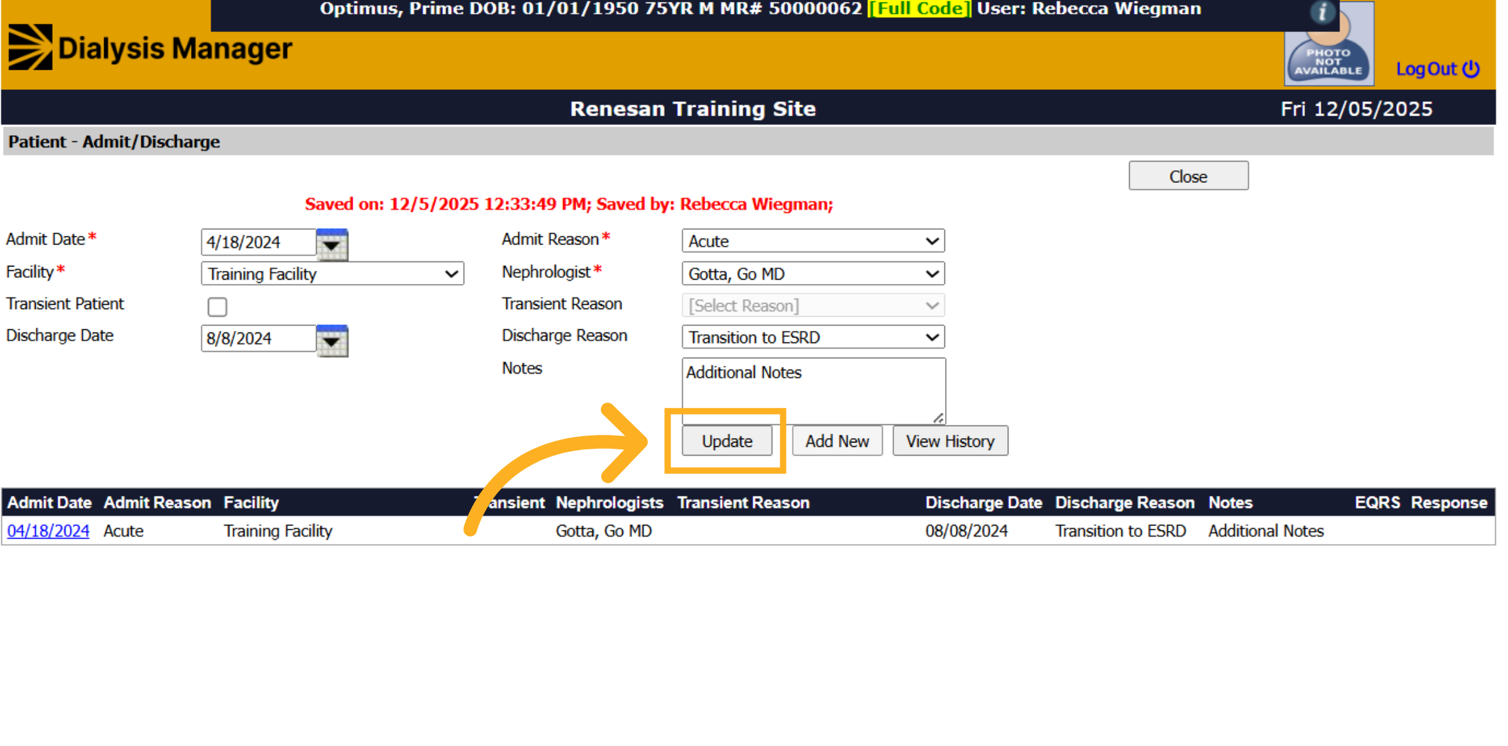Click the 08/08/2024 discharge date cell

[966, 530]
